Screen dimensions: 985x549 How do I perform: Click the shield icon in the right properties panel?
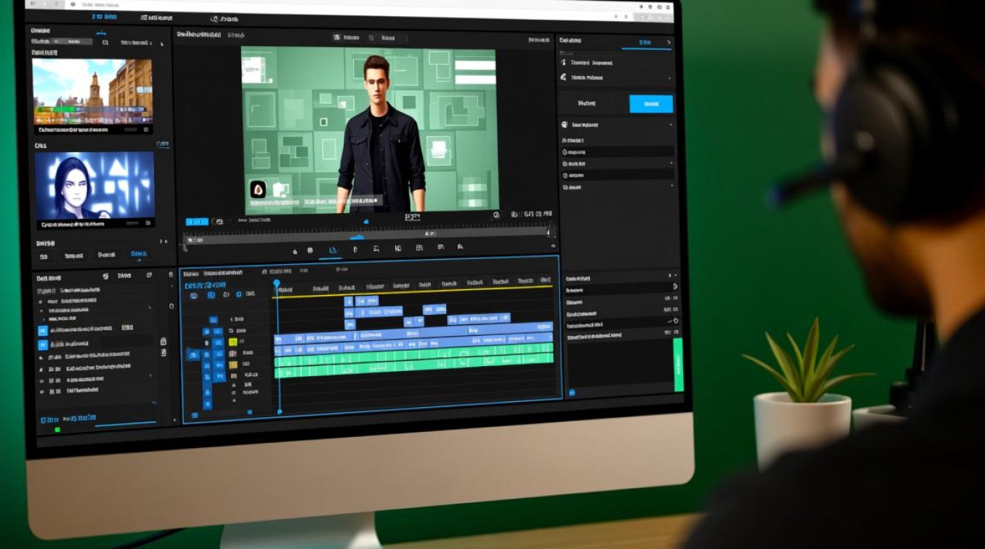564,125
